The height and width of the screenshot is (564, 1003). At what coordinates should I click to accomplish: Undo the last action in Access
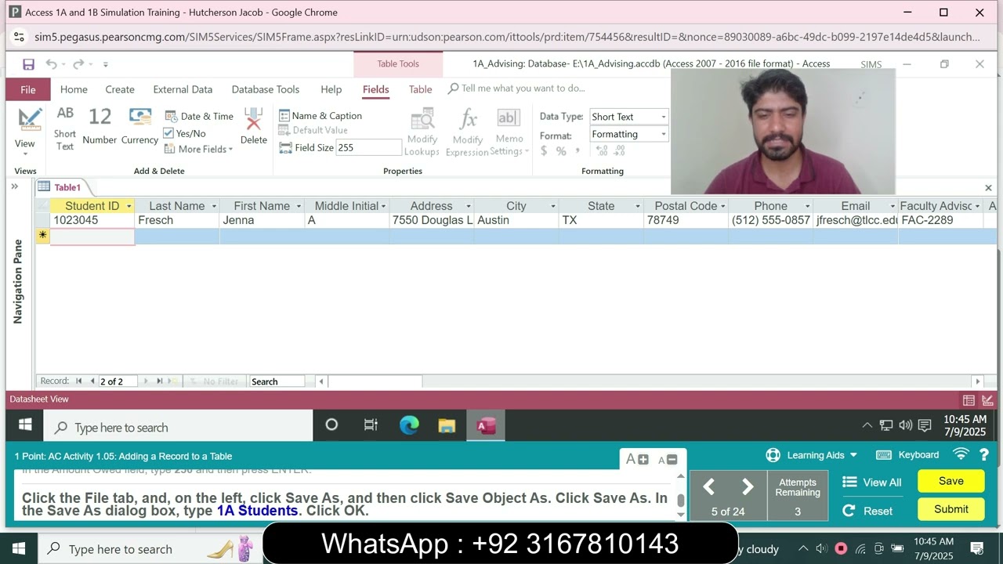(x=51, y=64)
